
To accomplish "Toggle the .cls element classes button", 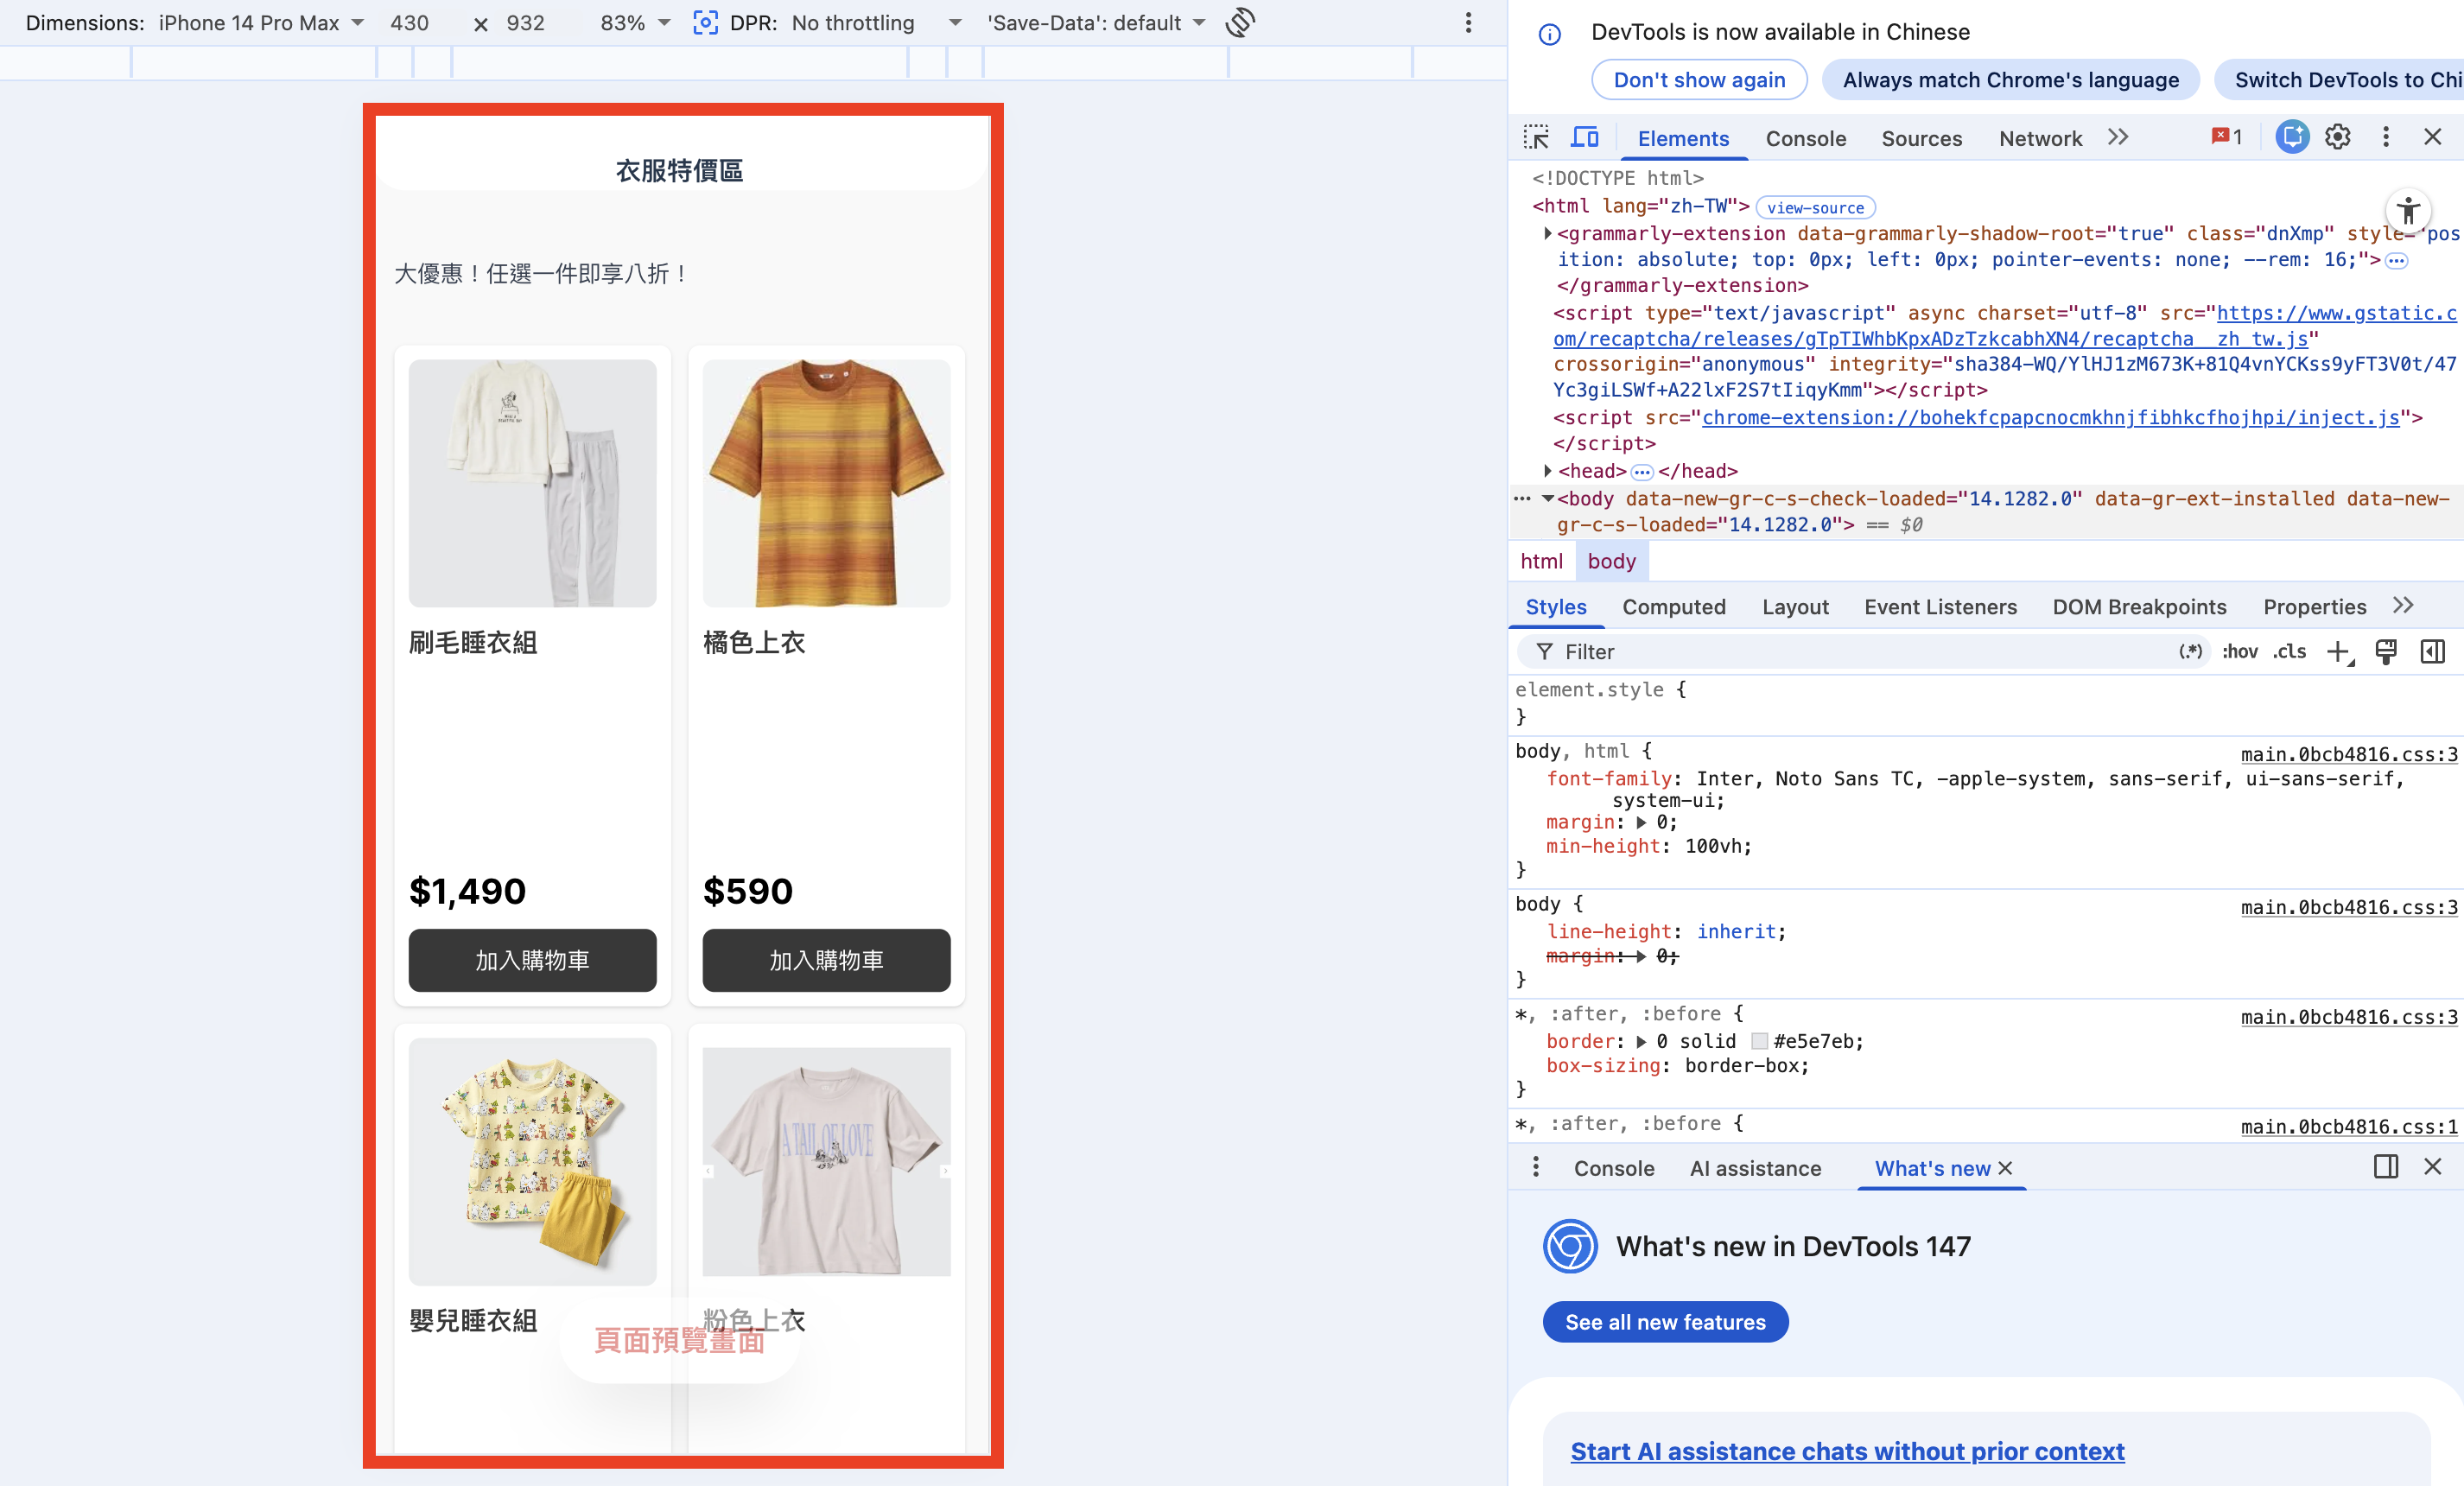I will click(x=2289, y=652).
